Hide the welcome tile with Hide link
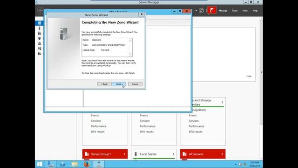Image resolution: width=298 pixels, height=168 pixels. [249, 76]
